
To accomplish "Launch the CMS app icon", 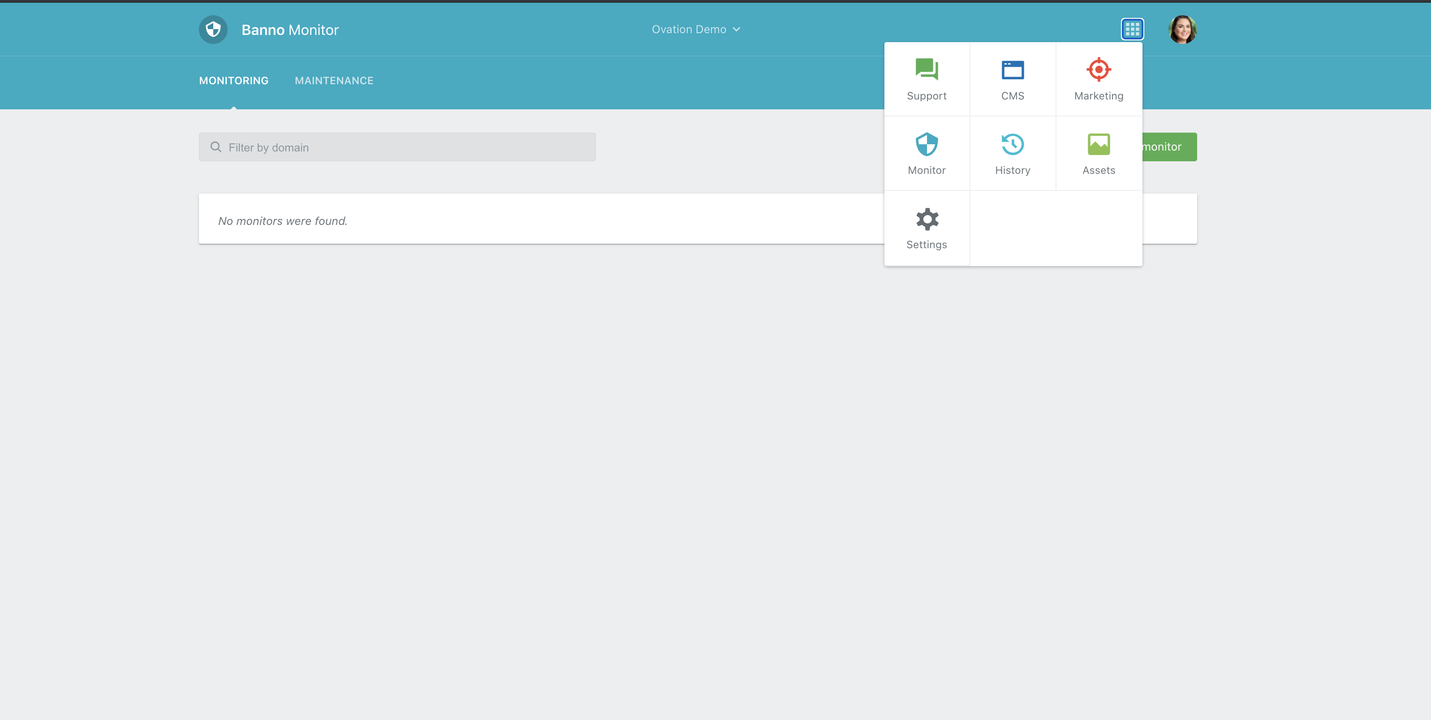I will coord(1012,70).
